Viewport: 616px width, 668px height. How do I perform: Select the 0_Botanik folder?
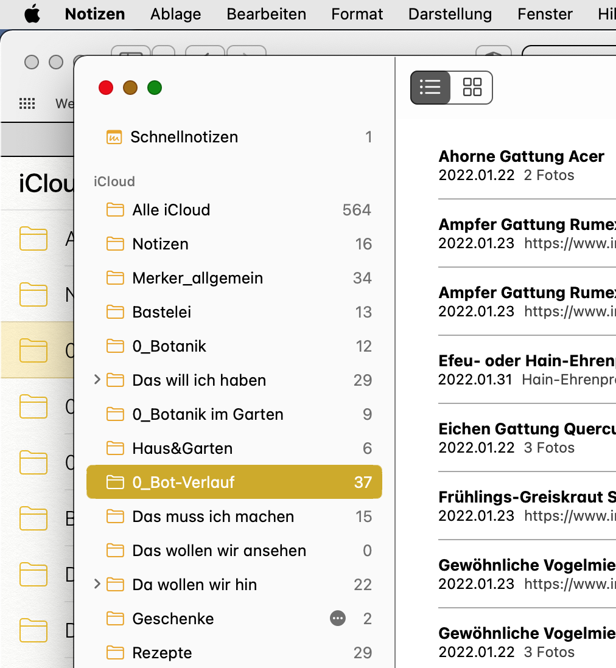(x=234, y=346)
